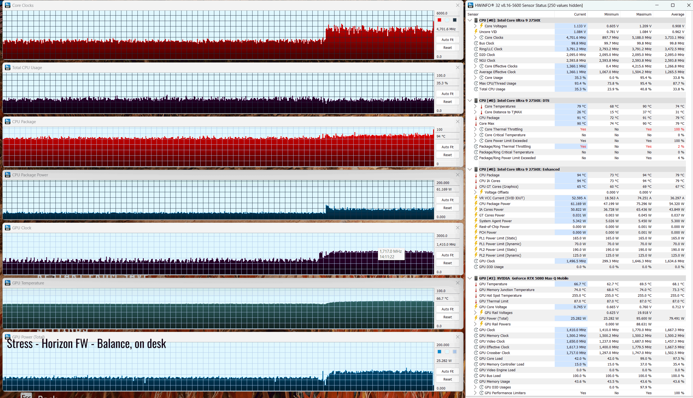Viewport: 693px width, 398px height.
Task: Click the Average column header
Action: pyautogui.click(x=669, y=14)
